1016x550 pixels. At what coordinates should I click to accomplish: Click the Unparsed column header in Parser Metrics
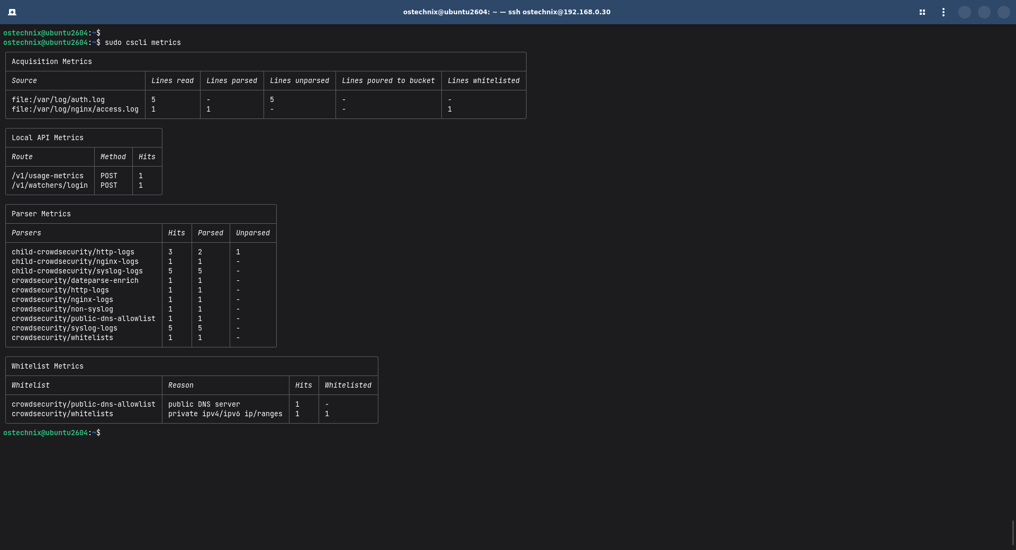coord(253,233)
